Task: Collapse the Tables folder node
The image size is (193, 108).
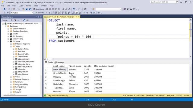Action: pos(11,46)
